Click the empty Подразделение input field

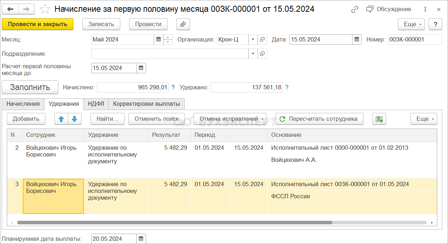pos(170,54)
